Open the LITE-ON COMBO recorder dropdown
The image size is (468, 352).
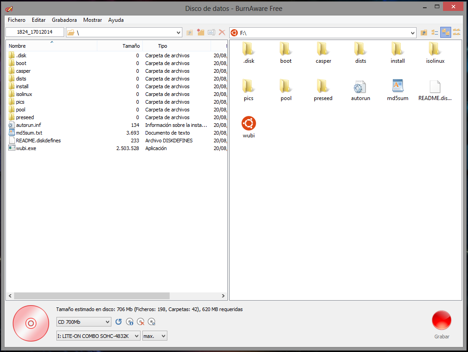point(136,336)
